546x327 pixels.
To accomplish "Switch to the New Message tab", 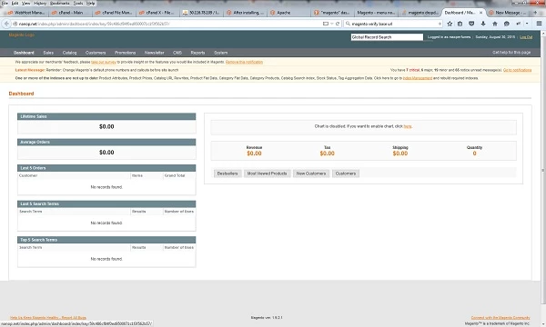I will [x=508, y=13].
